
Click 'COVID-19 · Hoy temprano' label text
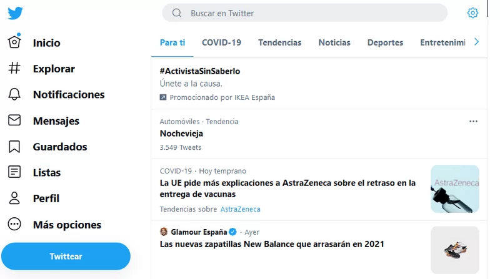202,171
